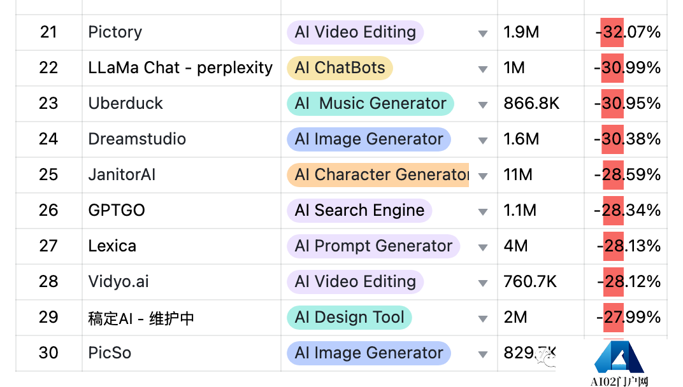This screenshot has width=683, height=387.
Task: Open category dropdown arrow in Pictory row
Action: (483, 34)
